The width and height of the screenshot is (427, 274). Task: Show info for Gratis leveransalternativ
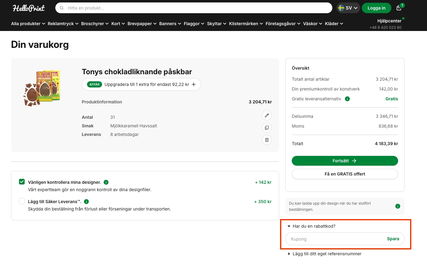tap(347, 99)
